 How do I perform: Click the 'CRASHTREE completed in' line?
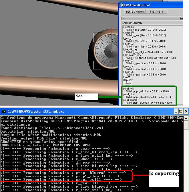(x=45, y=145)
